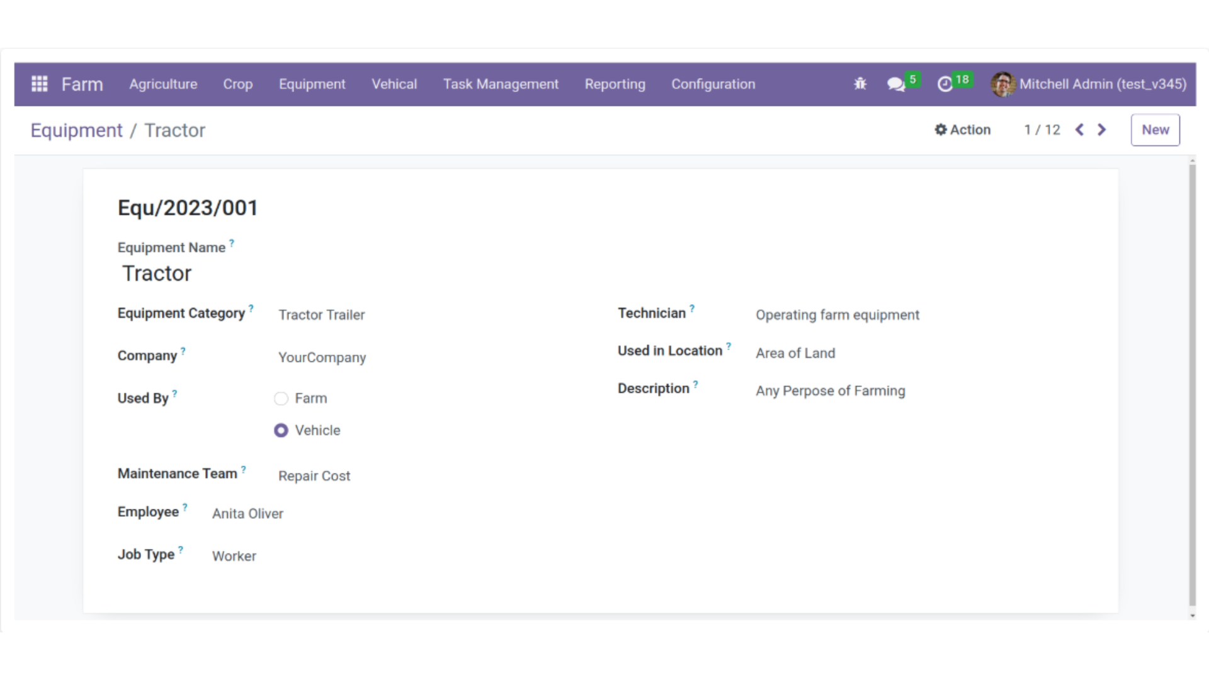Go to previous record arrow
Image resolution: width=1209 pixels, height=680 pixels.
point(1079,130)
